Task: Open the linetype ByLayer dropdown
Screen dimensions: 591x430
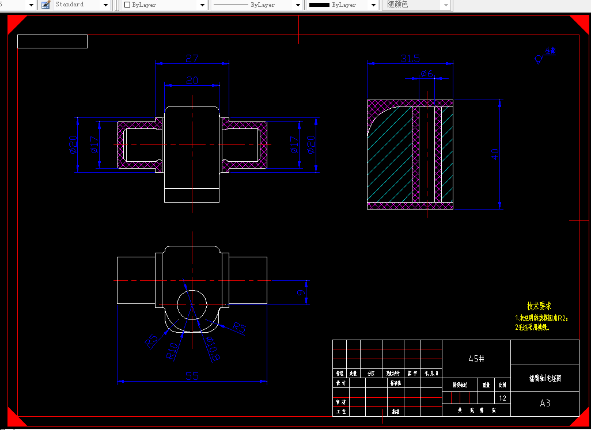Action: click(x=298, y=5)
